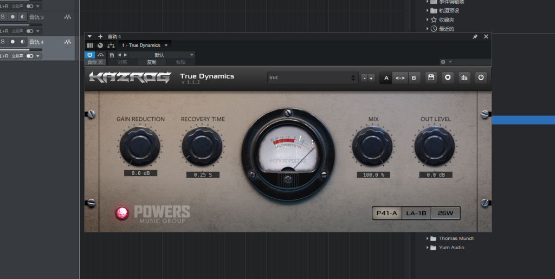This screenshot has width=555, height=279.
Task: Click the plus preset step button
Action: point(371,78)
